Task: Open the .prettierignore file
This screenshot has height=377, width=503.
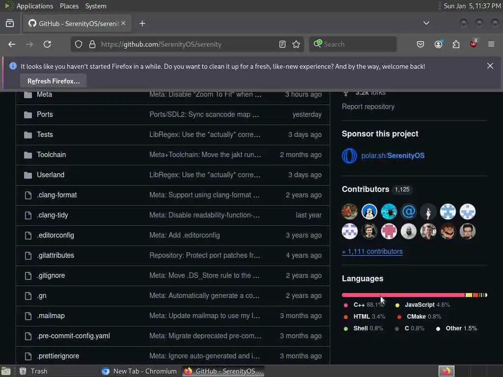Action: pyautogui.click(x=58, y=356)
